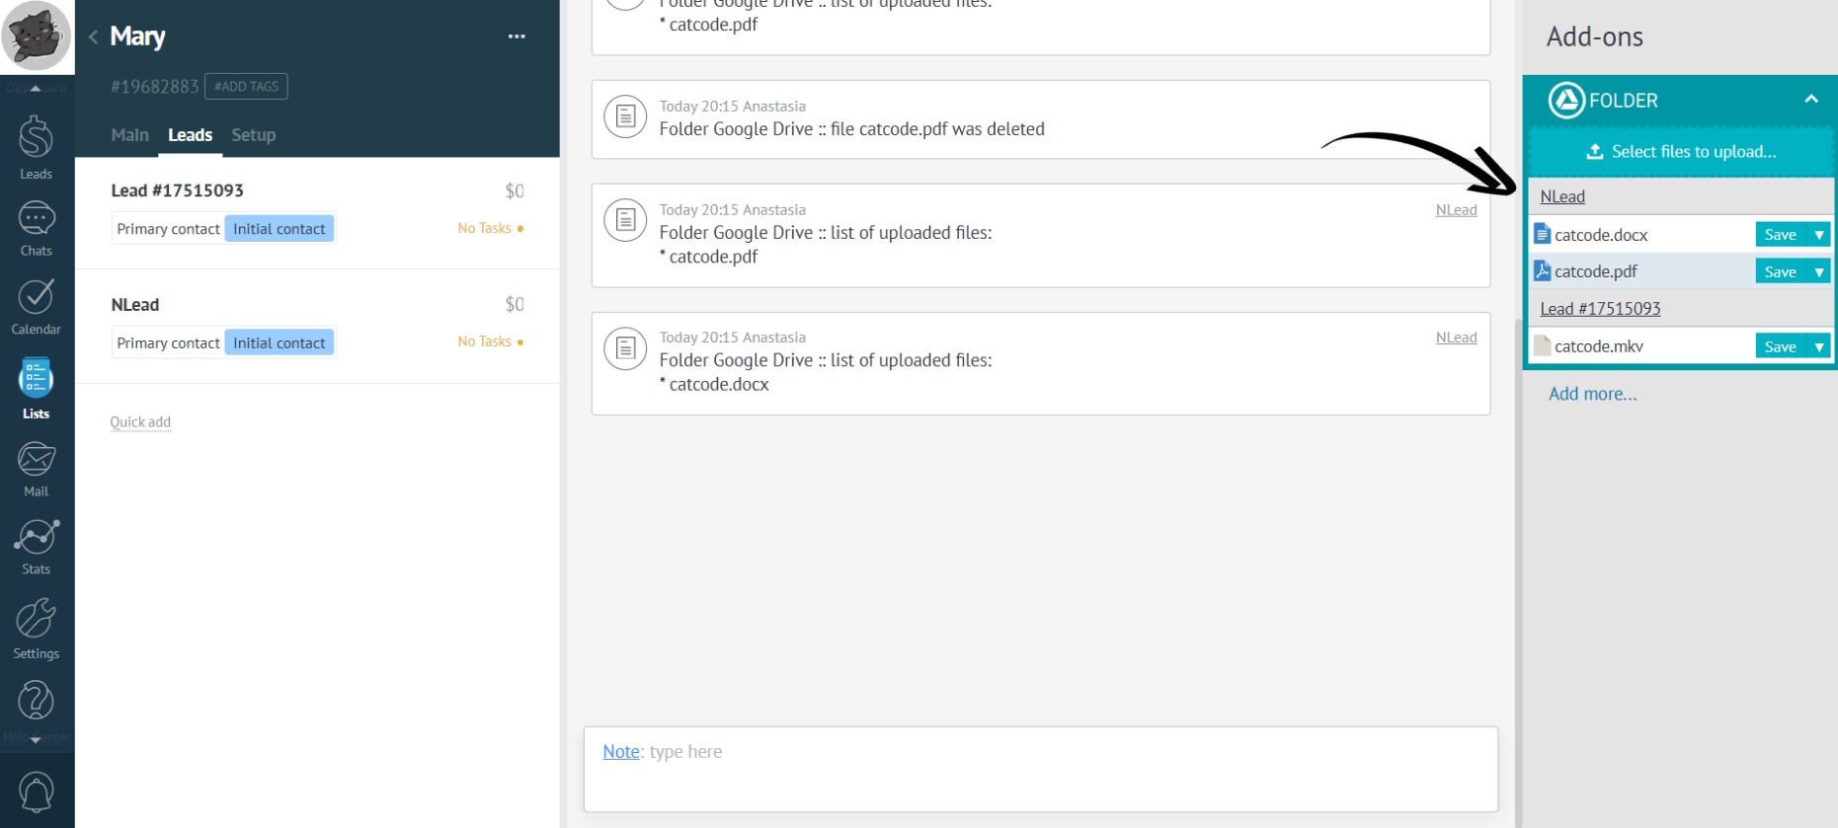Open the Chats icon in sidebar
1838x828 pixels.
[x=36, y=227]
